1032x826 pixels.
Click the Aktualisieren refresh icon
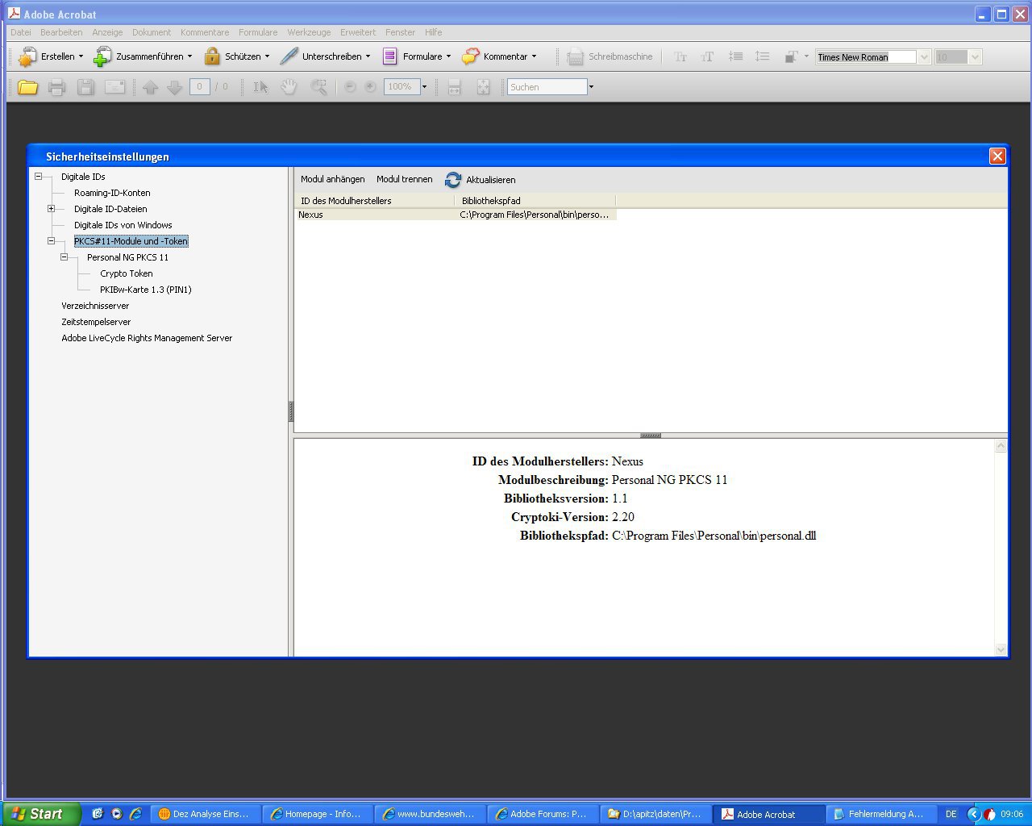coord(453,180)
